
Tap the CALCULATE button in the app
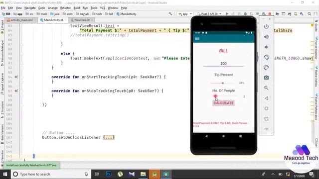(223, 103)
